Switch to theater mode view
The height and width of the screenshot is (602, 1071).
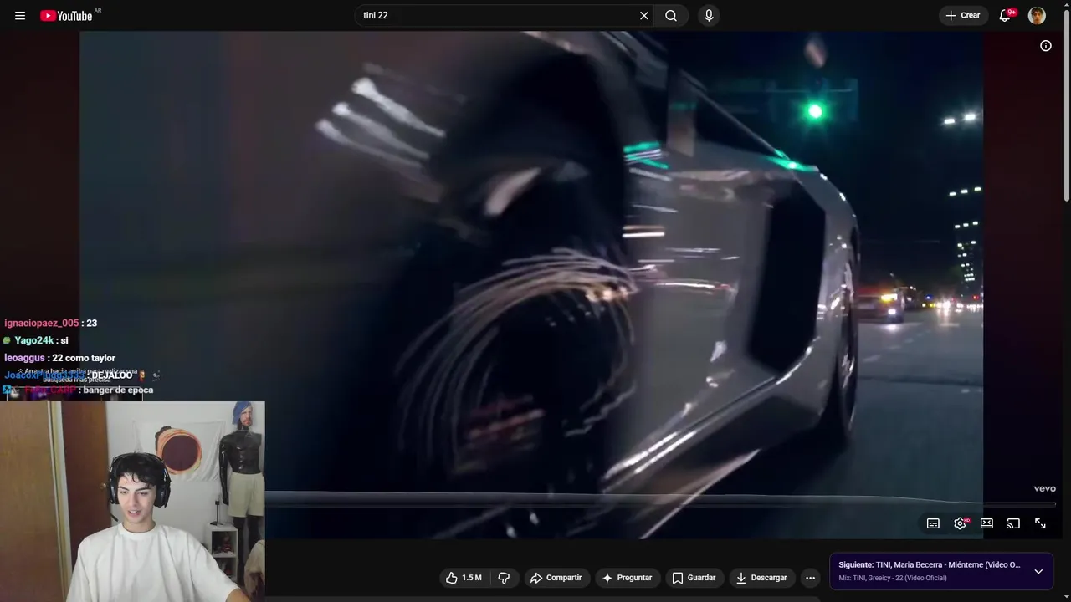point(986,523)
